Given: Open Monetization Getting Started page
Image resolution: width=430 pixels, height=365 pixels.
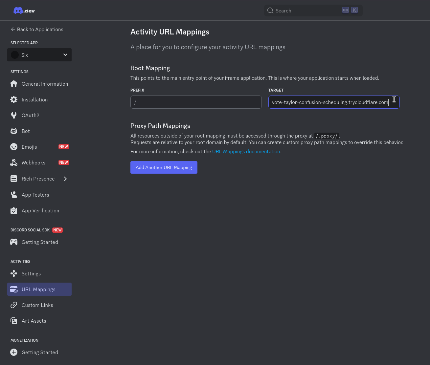Looking at the screenshot, I should 40,353.
